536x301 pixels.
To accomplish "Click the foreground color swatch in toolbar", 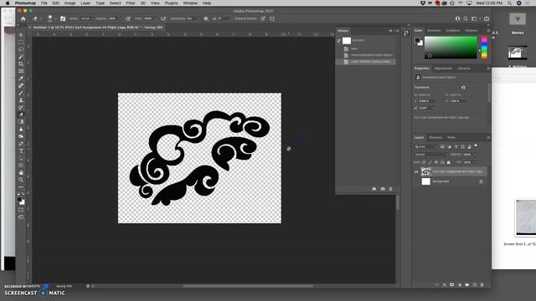I will (x=19, y=200).
